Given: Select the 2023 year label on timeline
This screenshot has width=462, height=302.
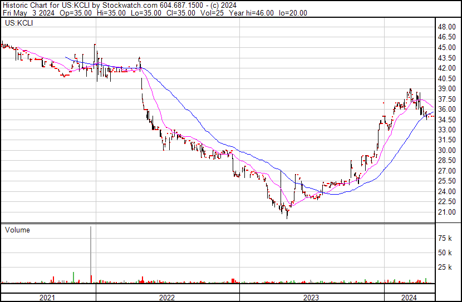Looking at the screenshot, I should 311,298.
